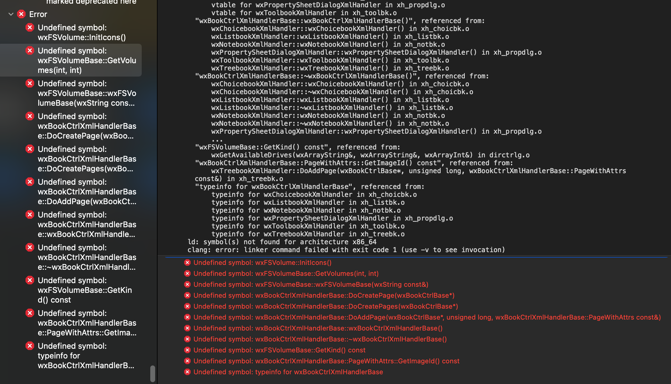671x384 pixels.
Task: Select the wxBookCtrlXmlHandlerBase::DoCreatePages issue
Action: pos(85,159)
